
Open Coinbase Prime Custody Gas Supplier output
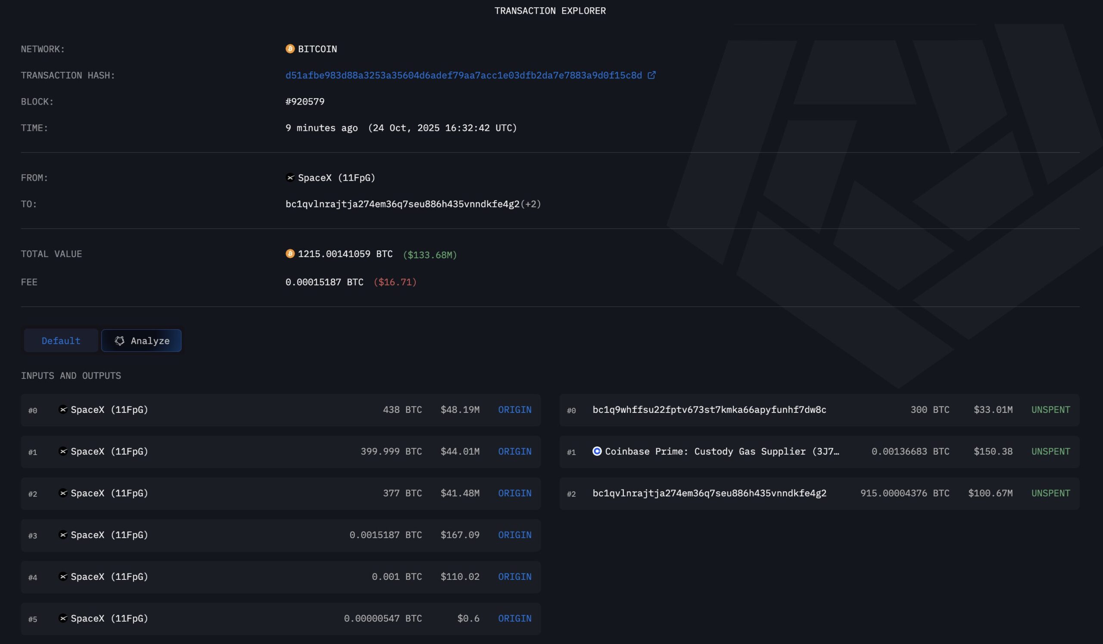721,451
